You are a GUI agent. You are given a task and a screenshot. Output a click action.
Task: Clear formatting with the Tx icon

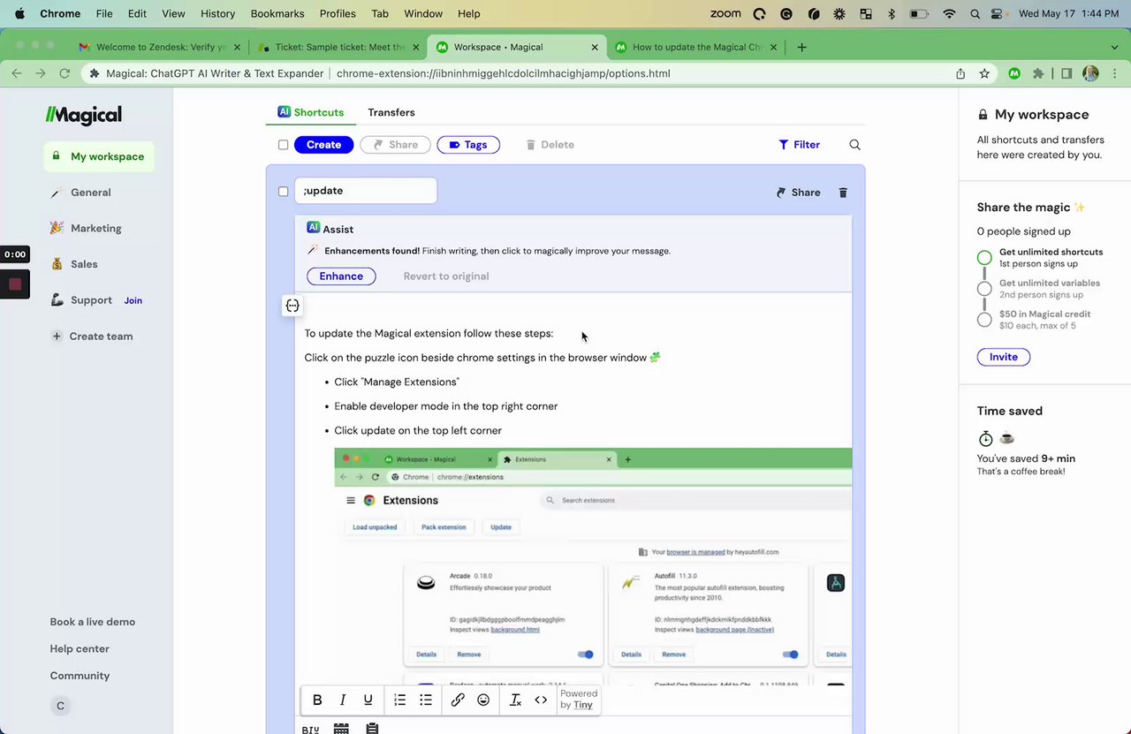point(515,700)
